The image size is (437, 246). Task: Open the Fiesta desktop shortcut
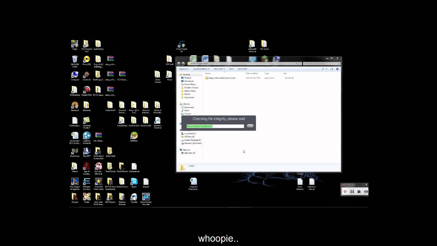(87, 198)
